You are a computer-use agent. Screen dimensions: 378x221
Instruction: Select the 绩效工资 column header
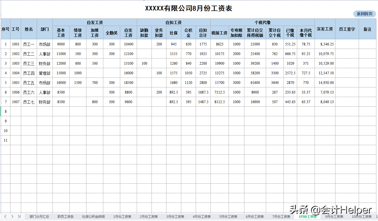(78, 33)
